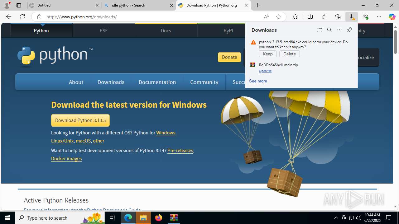Screen dimensions: 399x224
Task: Select the Download Python tab
Action: pos(213,5)
